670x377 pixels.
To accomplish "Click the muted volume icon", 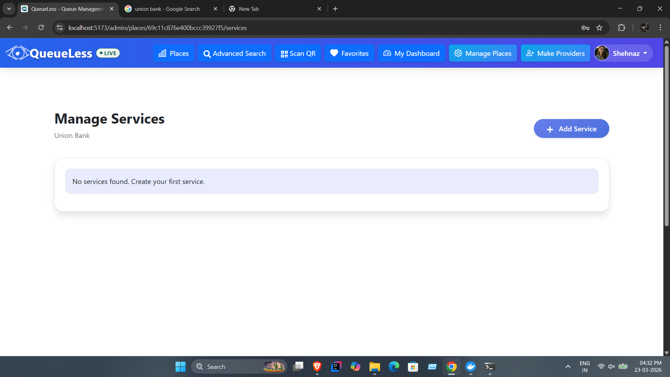I will coord(611,367).
